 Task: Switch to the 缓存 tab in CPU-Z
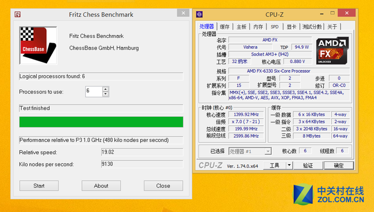(x=224, y=27)
